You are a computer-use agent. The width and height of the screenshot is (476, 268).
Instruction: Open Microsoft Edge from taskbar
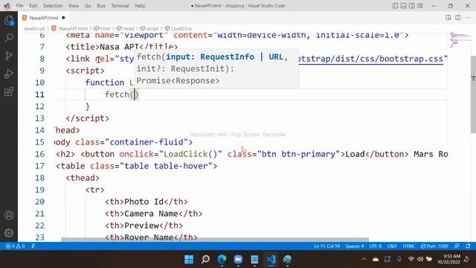pos(222,260)
